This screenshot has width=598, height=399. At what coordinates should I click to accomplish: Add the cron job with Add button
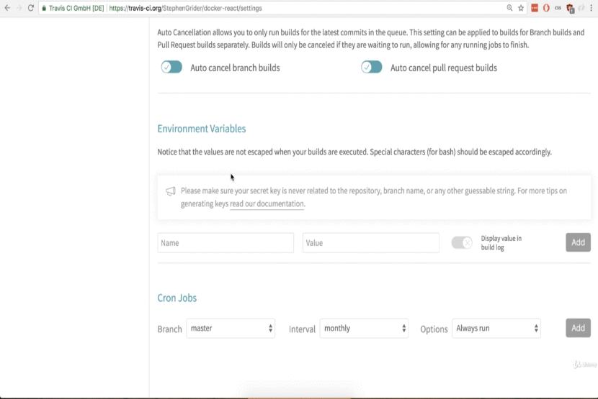click(578, 328)
